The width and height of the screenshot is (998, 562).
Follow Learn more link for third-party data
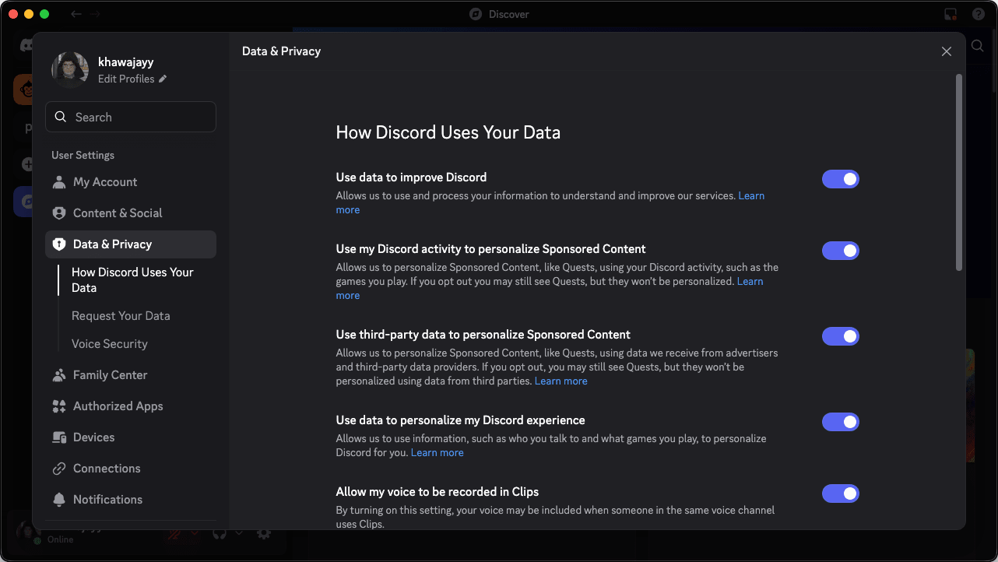point(561,381)
